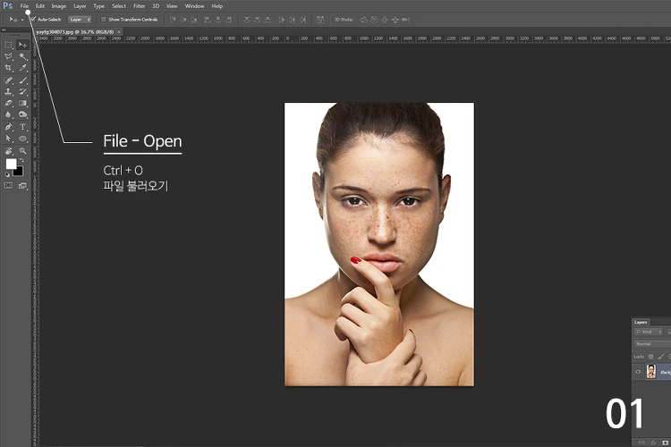Open the Auto-Select Layer dropdown
This screenshot has width=671, height=447.
tap(81, 19)
